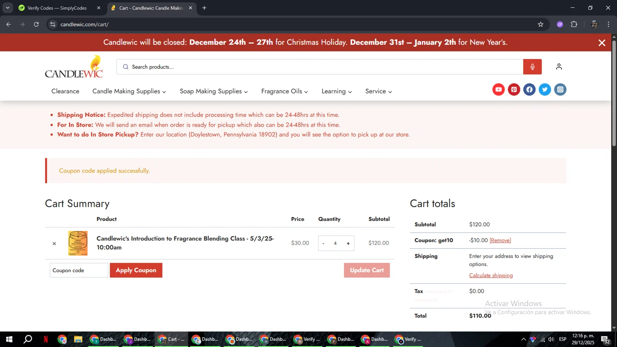View site information icon in address bar
The width and height of the screenshot is (617, 347).
click(x=53, y=24)
